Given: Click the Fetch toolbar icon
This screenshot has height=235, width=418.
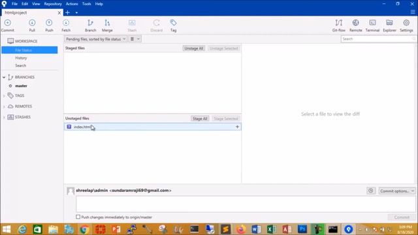Looking at the screenshot, I should (66, 25).
